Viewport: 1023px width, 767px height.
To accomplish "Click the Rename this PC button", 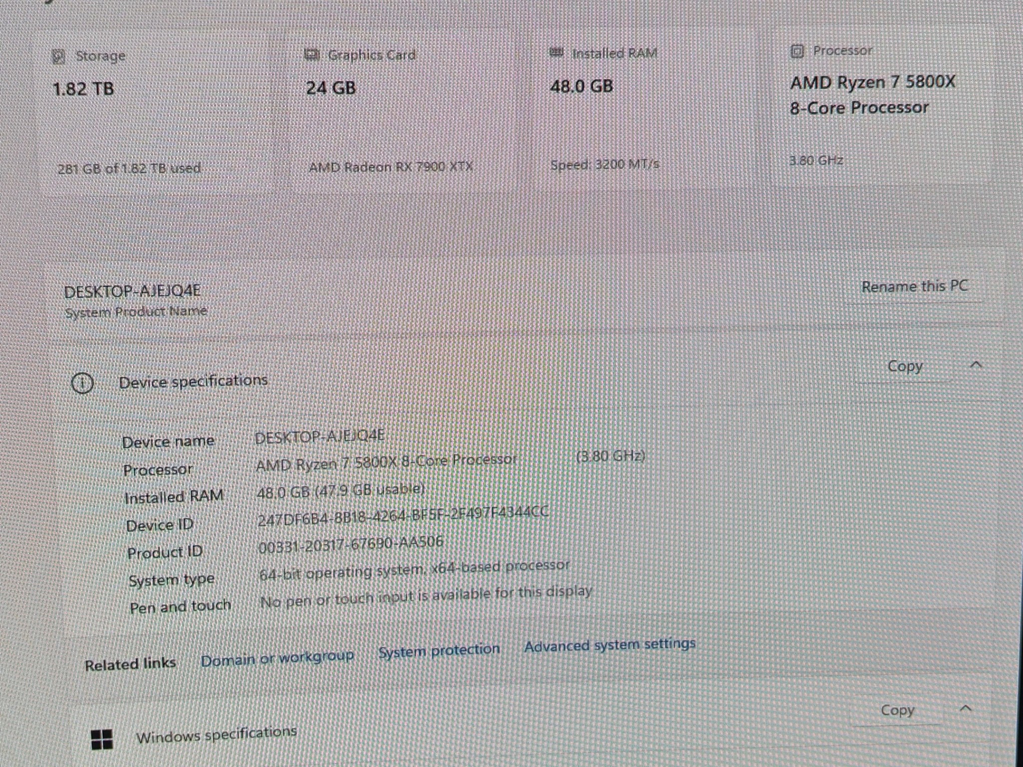I will coord(915,287).
